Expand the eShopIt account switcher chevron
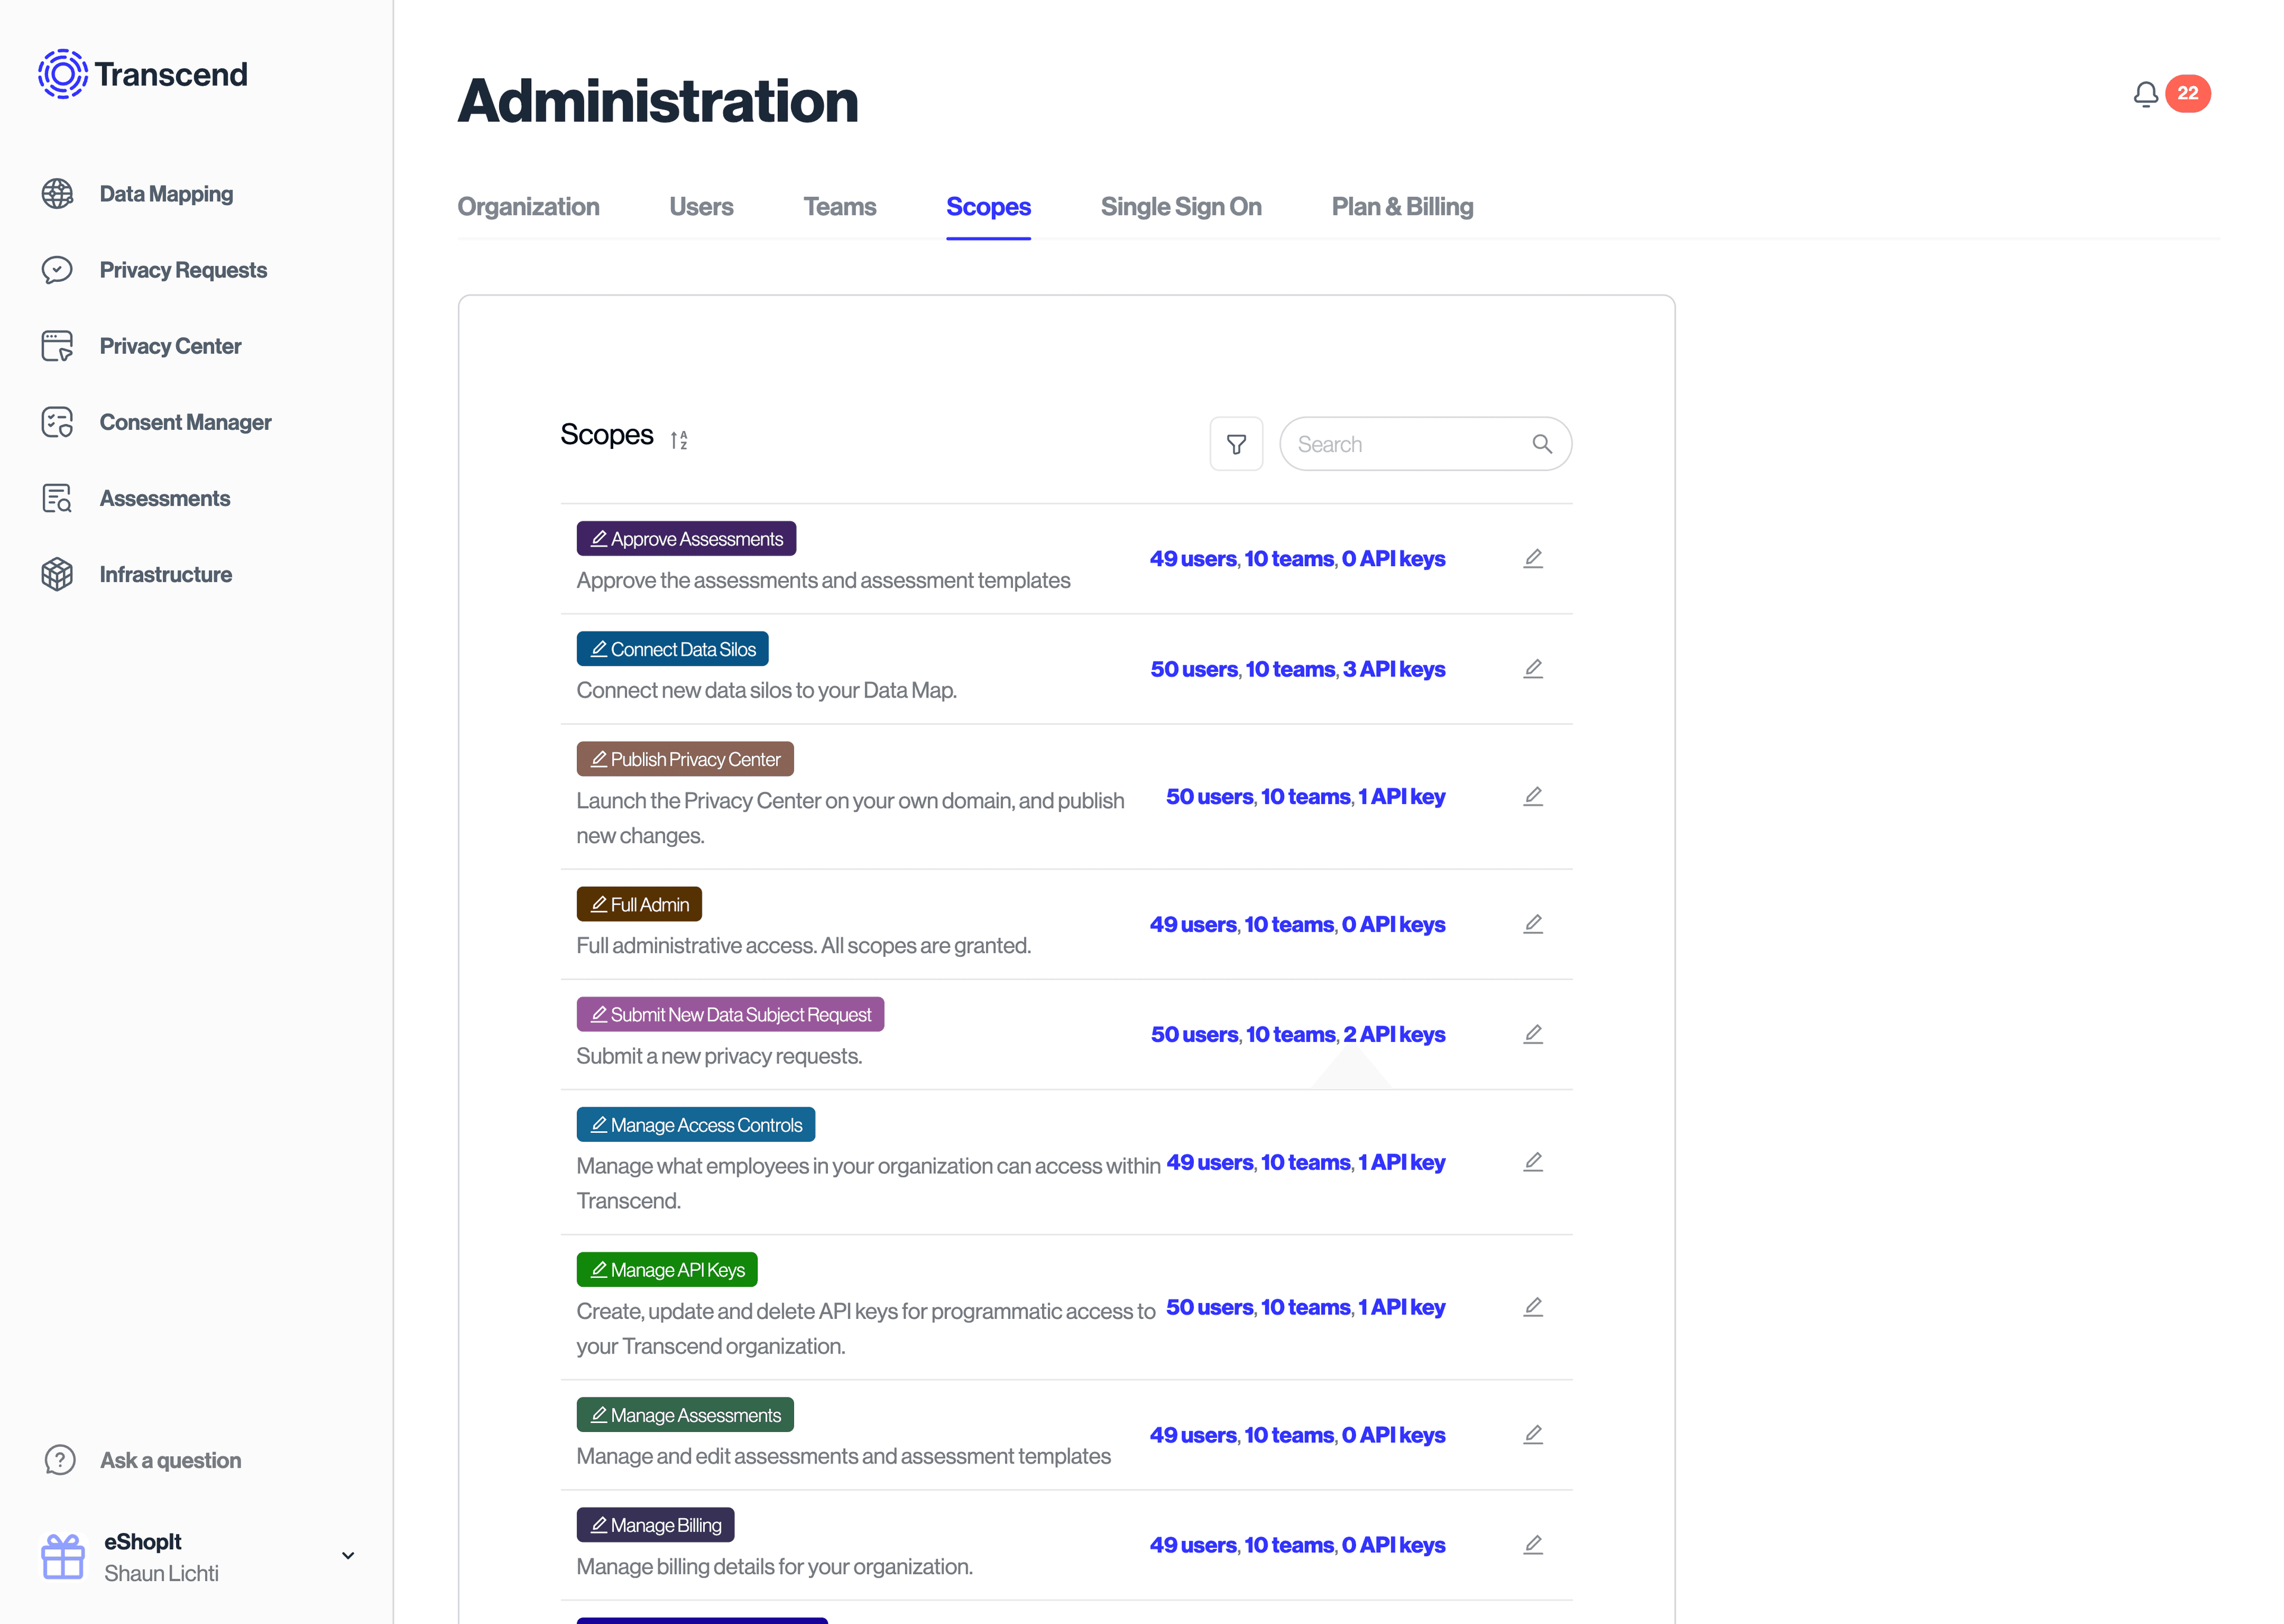 [348, 1556]
